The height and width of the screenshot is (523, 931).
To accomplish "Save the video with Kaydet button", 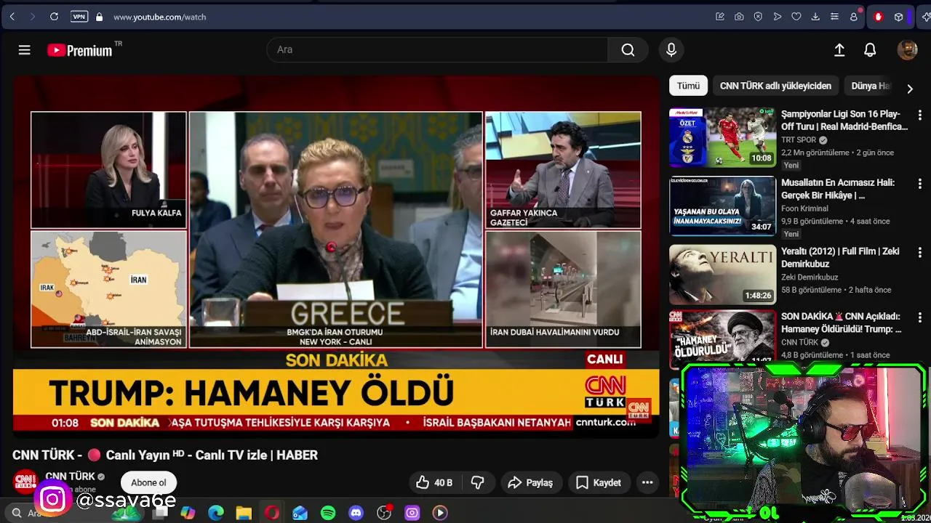I will pos(599,482).
